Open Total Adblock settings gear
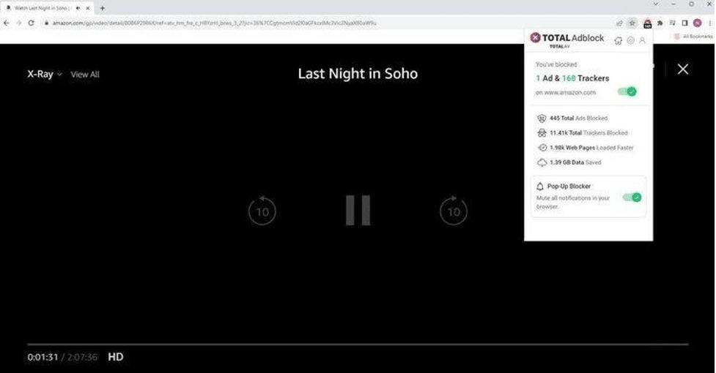The height and width of the screenshot is (373, 716). [630, 40]
